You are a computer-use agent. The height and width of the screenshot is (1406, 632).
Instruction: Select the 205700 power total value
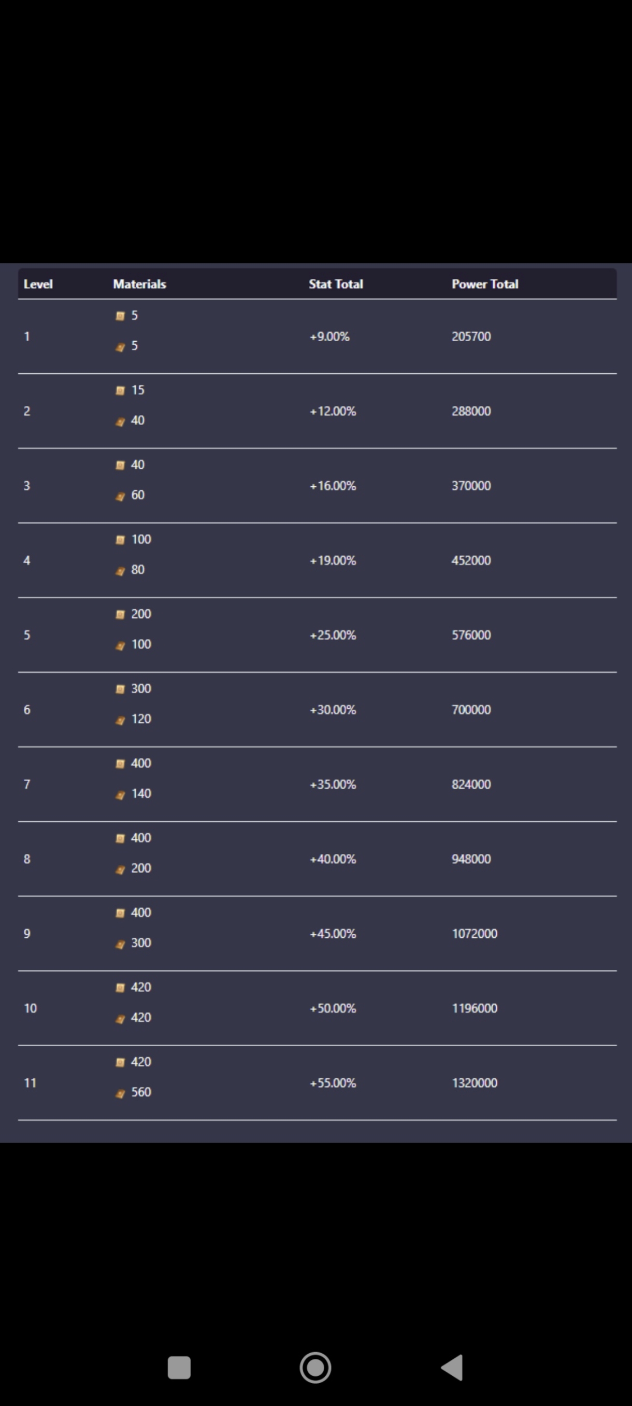pyautogui.click(x=471, y=336)
